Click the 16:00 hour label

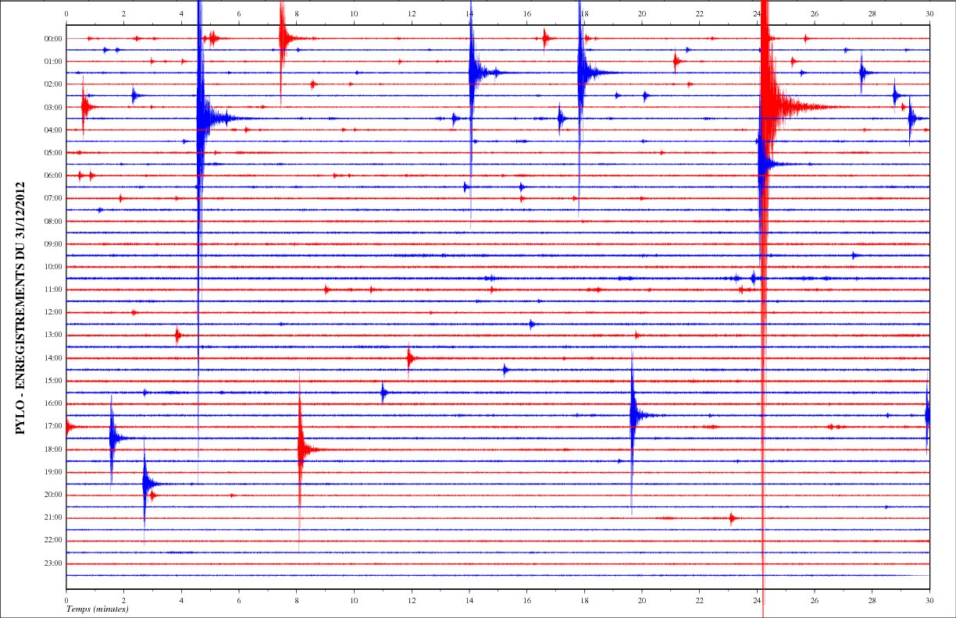(53, 403)
